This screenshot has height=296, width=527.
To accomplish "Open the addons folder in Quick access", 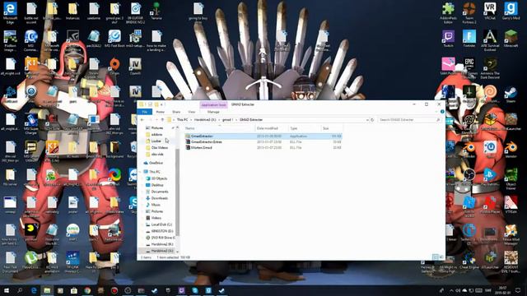I will click(156, 135).
